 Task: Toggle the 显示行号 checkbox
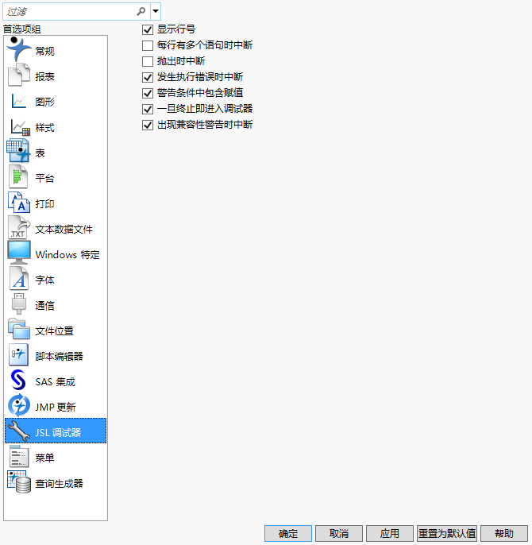(148, 29)
